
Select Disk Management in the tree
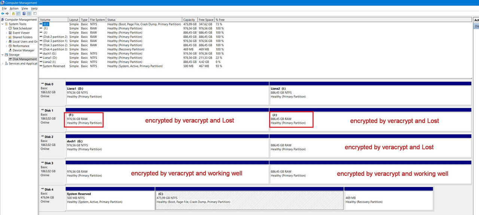[x=25, y=59]
